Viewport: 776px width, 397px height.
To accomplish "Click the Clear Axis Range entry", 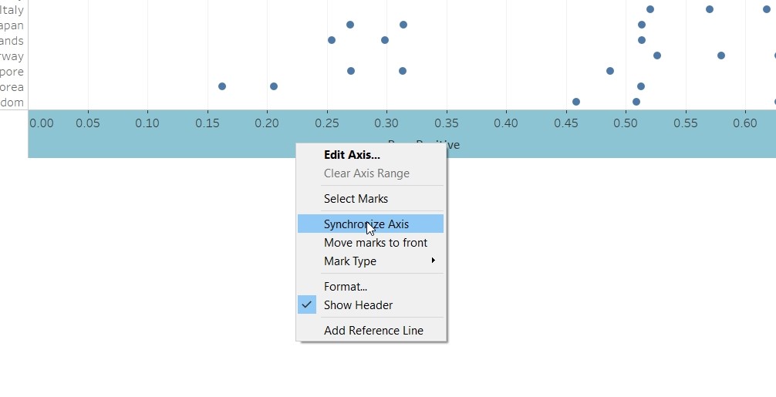I will (366, 173).
